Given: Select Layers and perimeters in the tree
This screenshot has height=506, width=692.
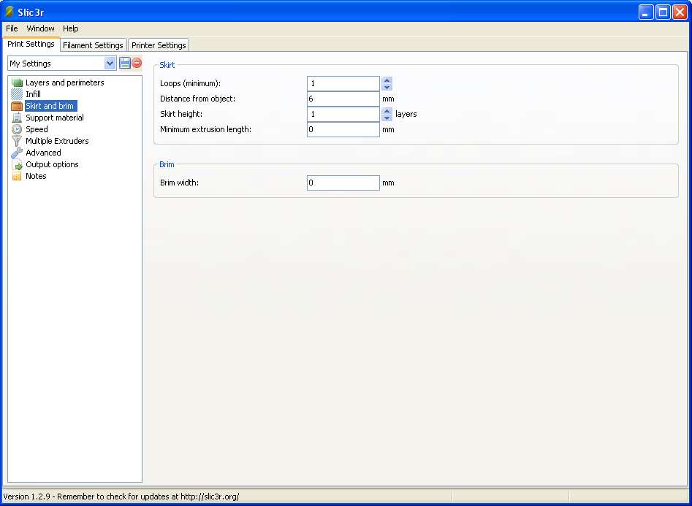Looking at the screenshot, I should coord(65,83).
